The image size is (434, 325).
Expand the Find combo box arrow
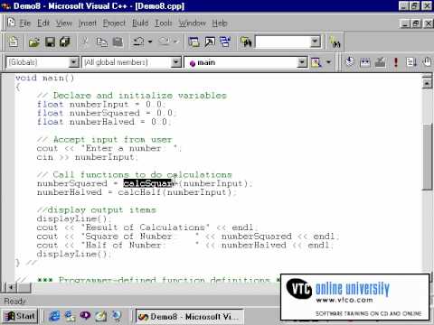(x=315, y=42)
